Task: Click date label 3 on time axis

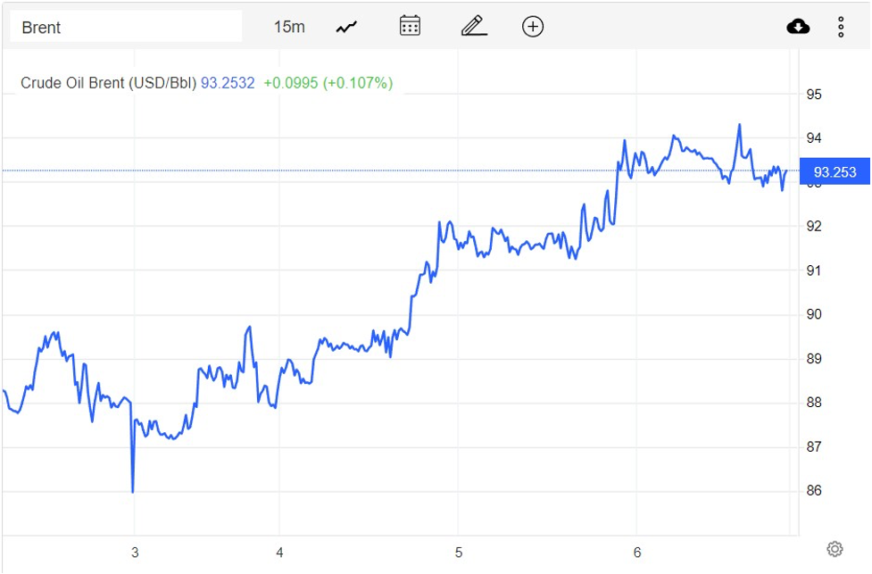Action: coord(135,553)
